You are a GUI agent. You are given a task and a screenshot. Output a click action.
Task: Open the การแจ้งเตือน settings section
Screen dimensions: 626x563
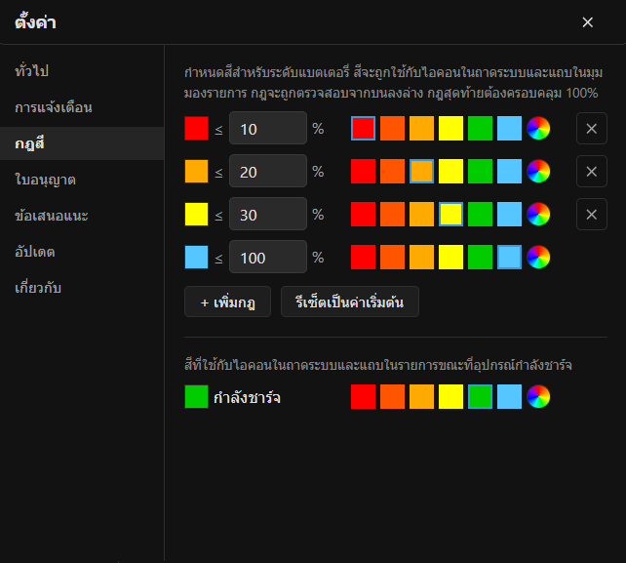click(82, 107)
